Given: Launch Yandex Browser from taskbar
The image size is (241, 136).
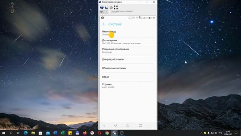Looking at the screenshot, I should (92, 133).
